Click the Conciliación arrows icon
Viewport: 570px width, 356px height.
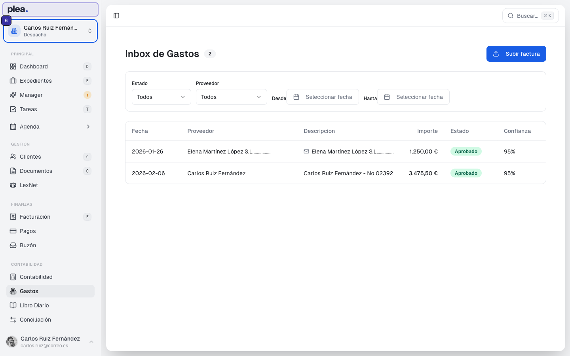pyautogui.click(x=13, y=320)
